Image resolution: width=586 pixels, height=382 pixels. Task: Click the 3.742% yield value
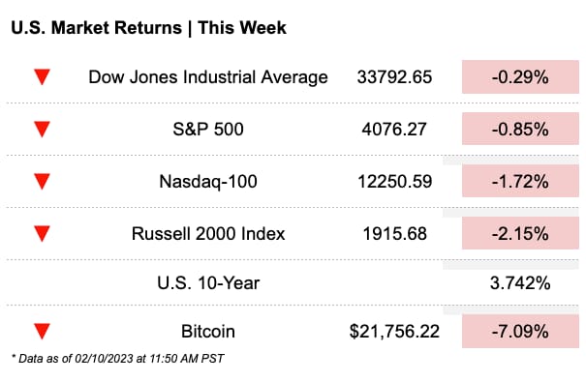coord(520,282)
